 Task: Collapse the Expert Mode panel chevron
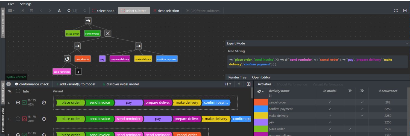click(407, 43)
